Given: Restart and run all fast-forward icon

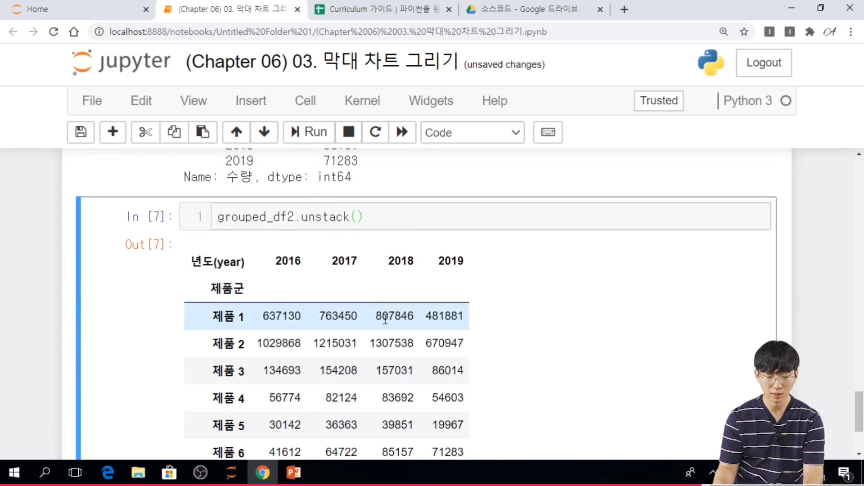Looking at the screenshot, I should (402, 132).
